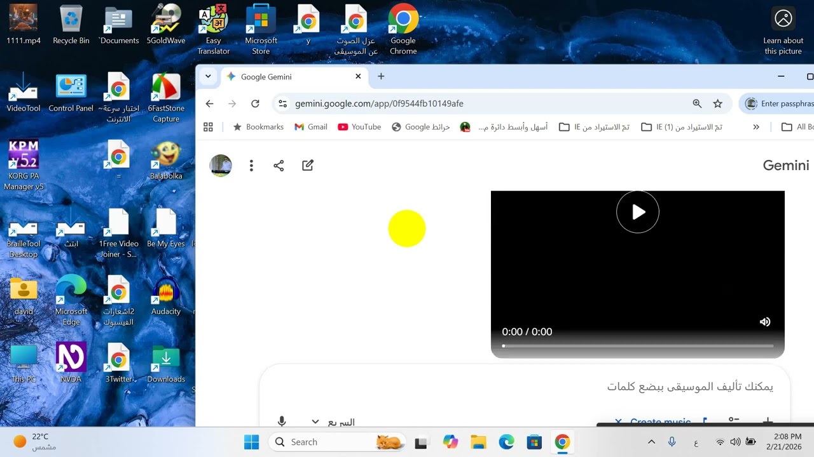Select Google Chrome desktop shortcut
Viewport: 814px width, 457px height.
(x=403, y=30)
